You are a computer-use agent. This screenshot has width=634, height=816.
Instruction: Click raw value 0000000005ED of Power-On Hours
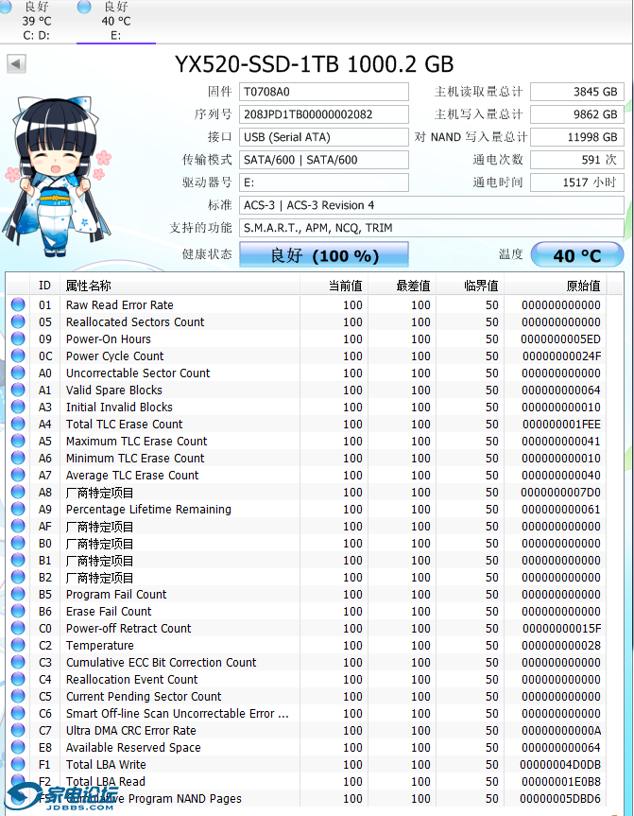click(560, 339)
